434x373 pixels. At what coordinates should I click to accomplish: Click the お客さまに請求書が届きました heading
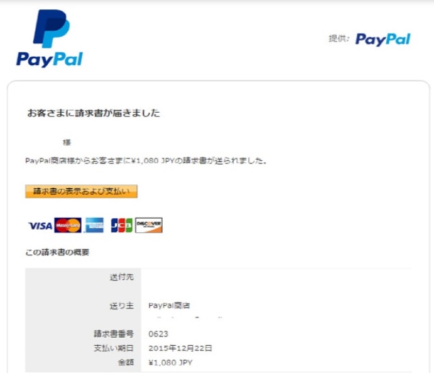[x=94, y=113]
